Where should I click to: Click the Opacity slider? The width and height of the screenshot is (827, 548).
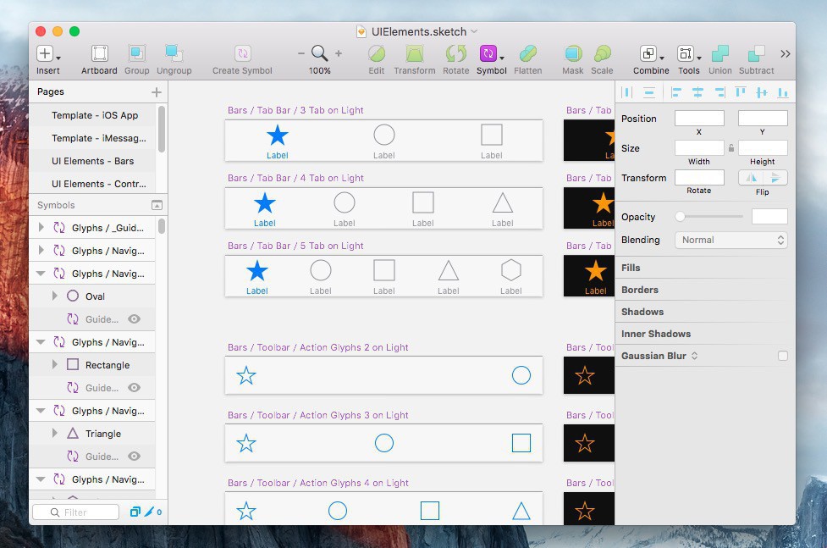[709, 217]
